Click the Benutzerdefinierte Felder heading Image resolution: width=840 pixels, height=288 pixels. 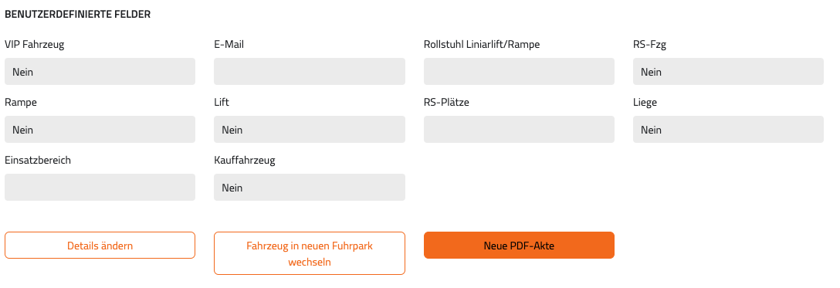click(x=78, y=15)
